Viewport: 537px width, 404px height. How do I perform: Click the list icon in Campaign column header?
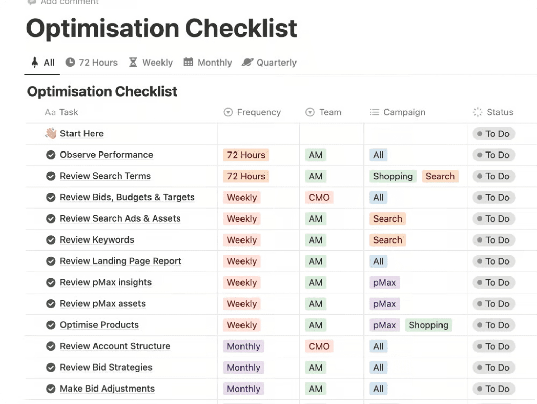click(374, 112)
